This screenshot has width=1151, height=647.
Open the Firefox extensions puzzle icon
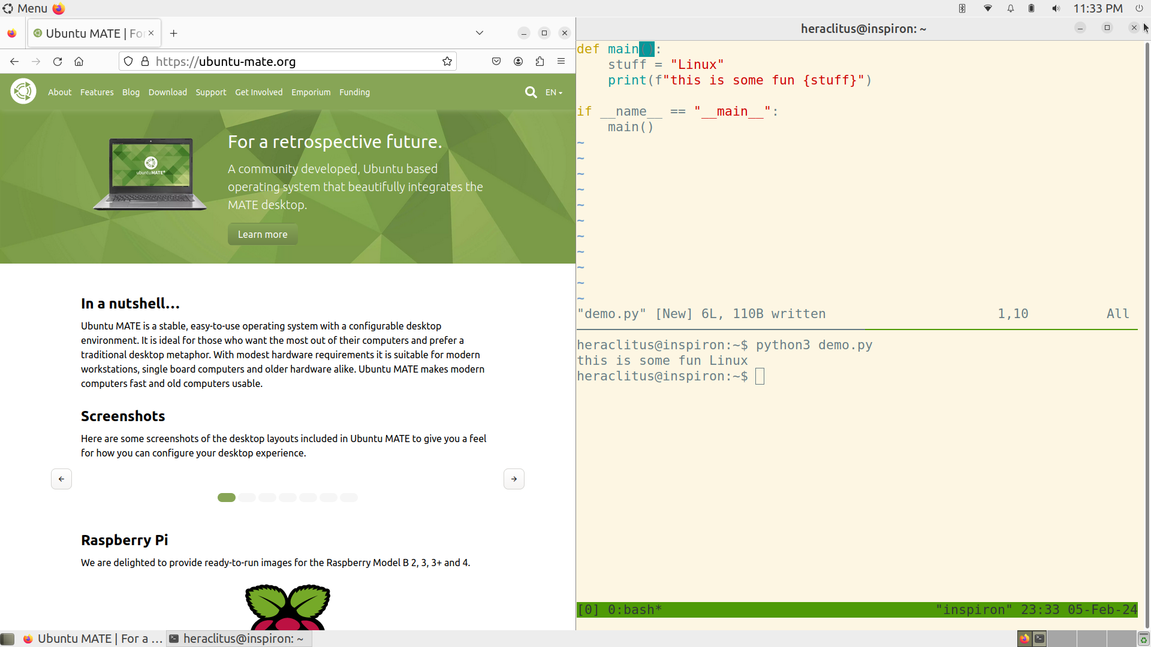click(x=540, y=62)
